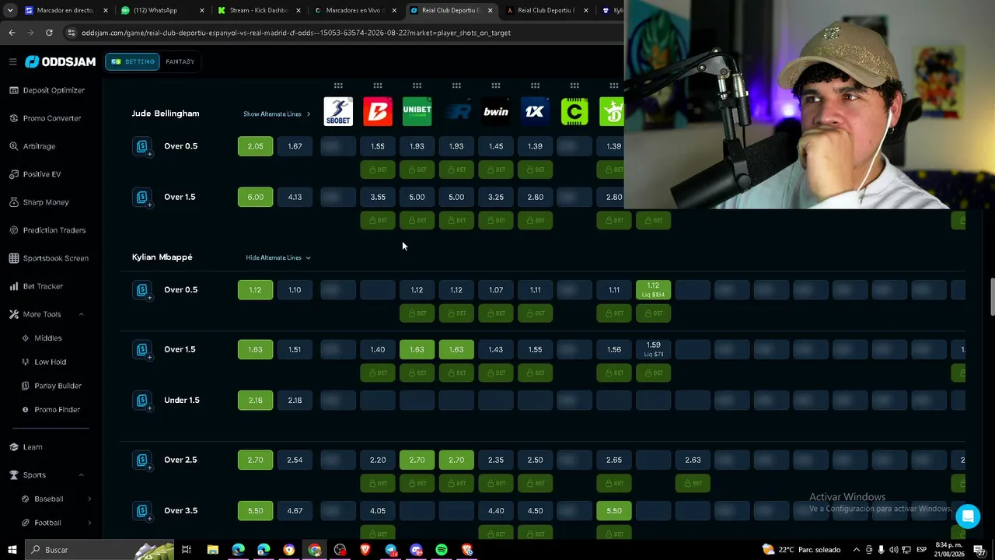This screenshot has width=995, height=560.
Task: Open Task View on the taskbar
Action: pyautogui.click(x=187, y=550)
